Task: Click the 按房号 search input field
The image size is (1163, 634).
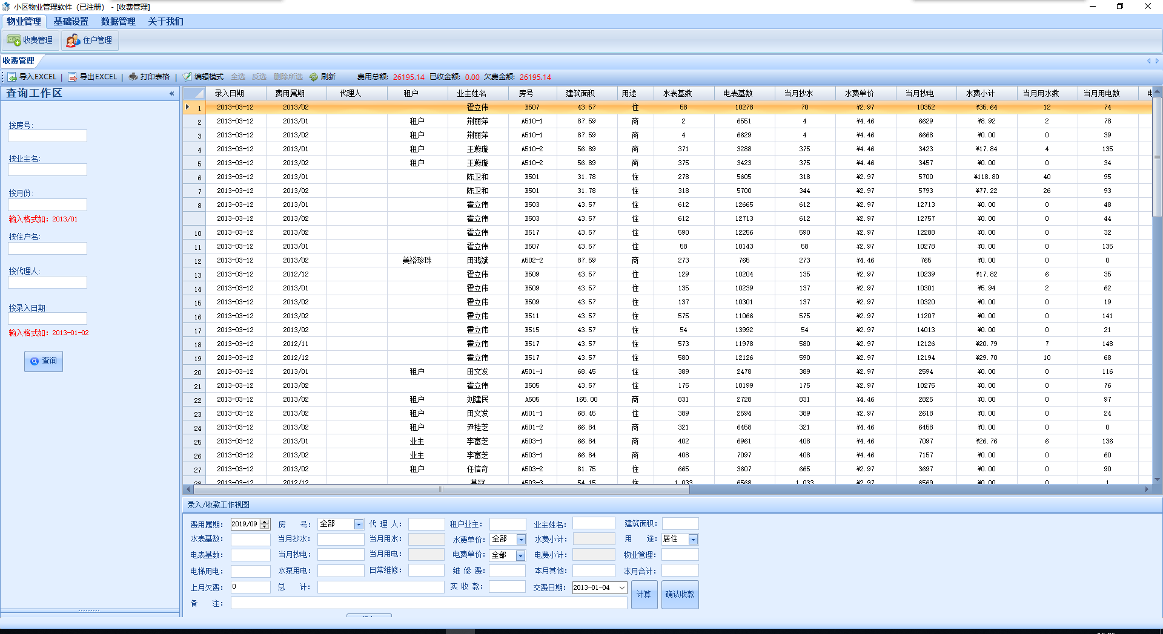Action: coord(47,136)
